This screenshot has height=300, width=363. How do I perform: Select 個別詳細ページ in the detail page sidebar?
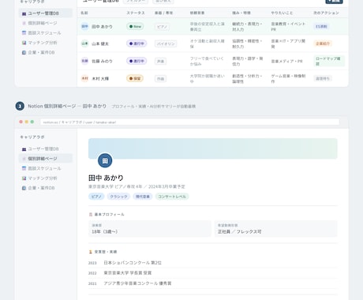[x=46, y=159]
